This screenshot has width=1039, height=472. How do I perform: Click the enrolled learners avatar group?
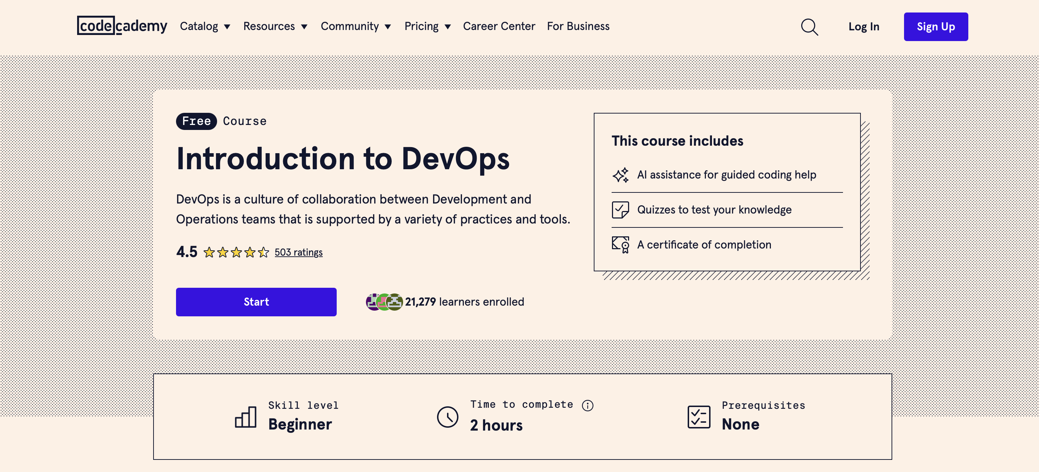pos(384,302)
